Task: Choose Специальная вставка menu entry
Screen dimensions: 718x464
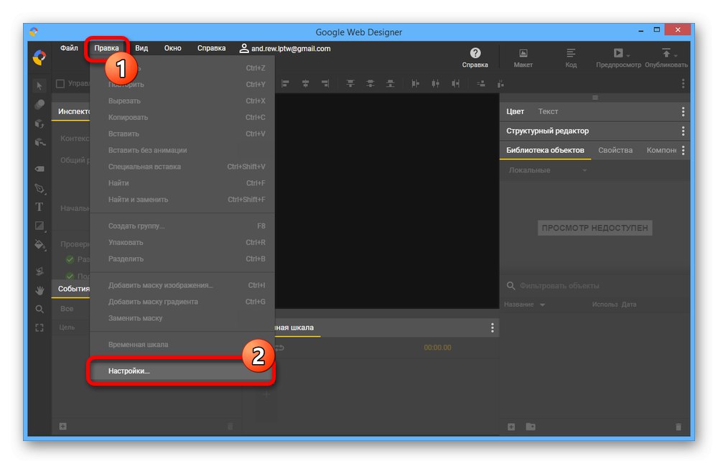Action: [182, 167]
